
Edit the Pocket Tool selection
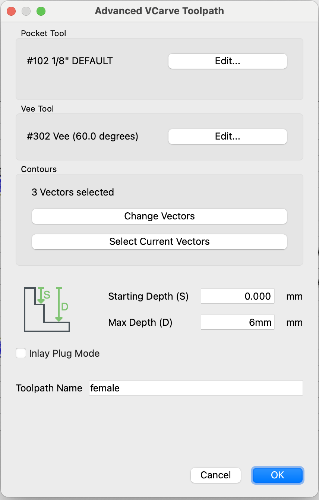[x=227, y=61]
